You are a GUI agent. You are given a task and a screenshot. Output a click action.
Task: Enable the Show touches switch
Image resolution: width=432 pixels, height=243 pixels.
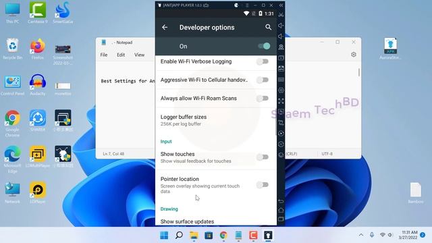[x=263, y=157]
